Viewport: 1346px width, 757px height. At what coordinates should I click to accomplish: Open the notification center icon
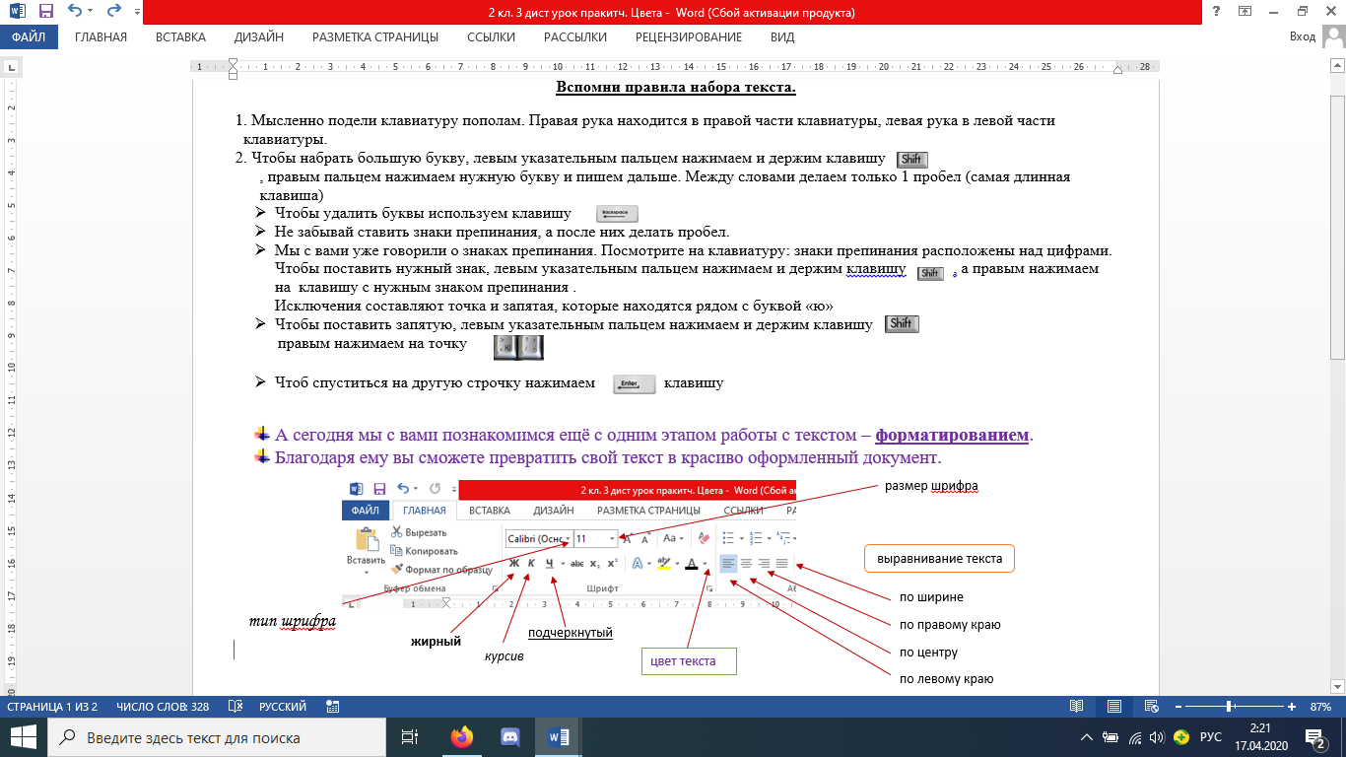pyautogui.click(x=1316, y=737)
